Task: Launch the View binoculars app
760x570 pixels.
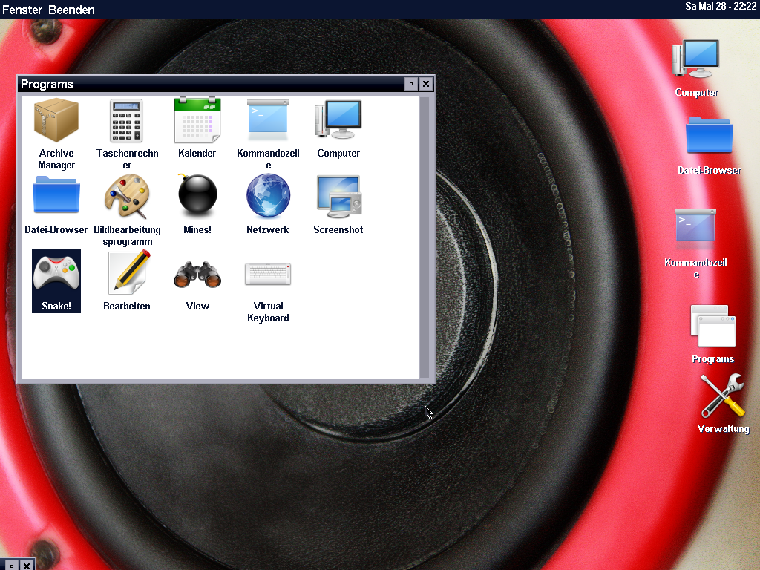Action: tap(197, 274)
